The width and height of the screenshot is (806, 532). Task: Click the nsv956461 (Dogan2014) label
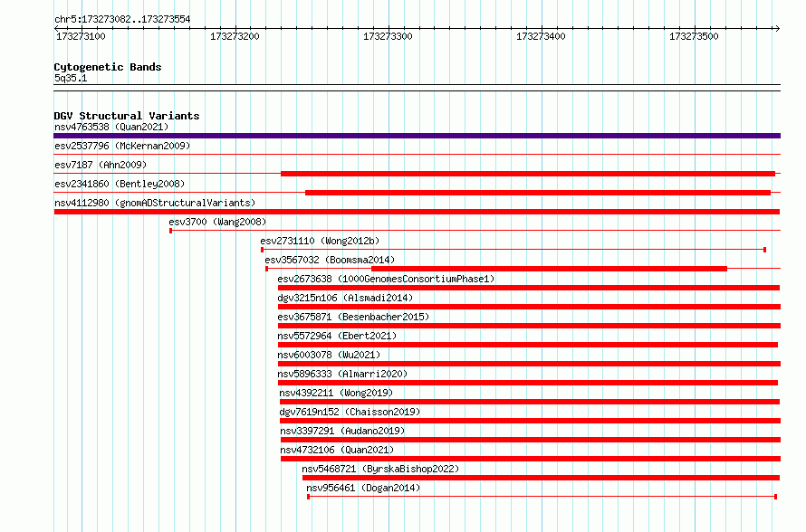[x=363, y=488]
